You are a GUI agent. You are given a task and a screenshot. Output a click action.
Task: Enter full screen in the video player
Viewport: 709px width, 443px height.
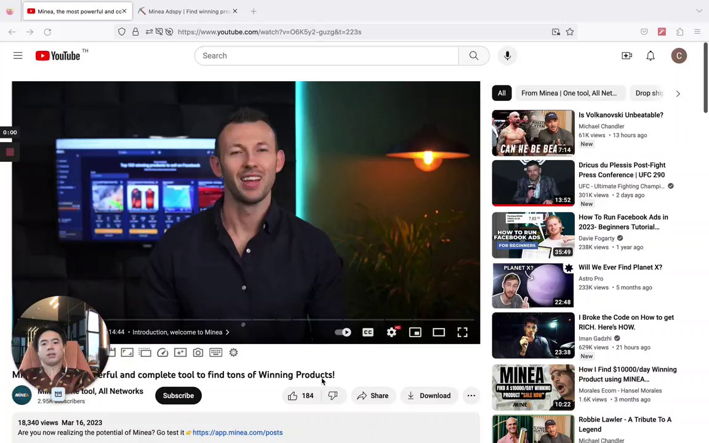pyautogui.click(x=462, y=332)
